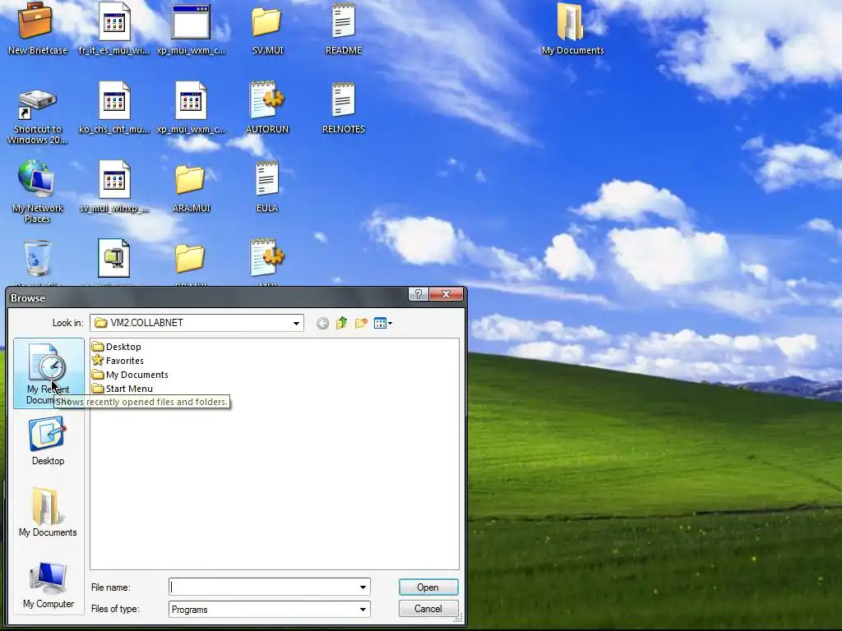Click into the File name text field

[x=263, y=587]
